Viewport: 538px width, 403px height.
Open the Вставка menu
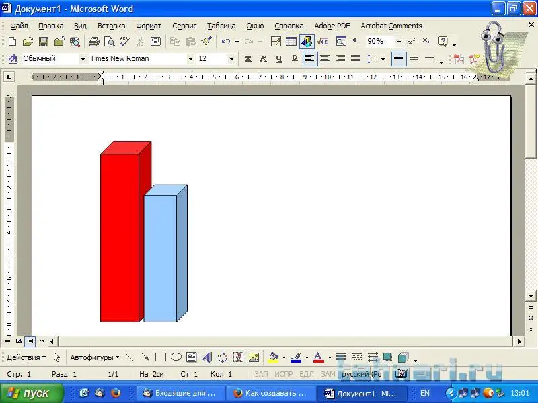click(111, 26)
